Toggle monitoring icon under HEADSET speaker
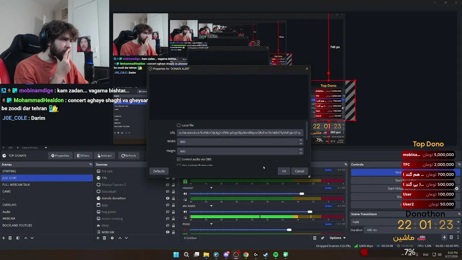The height and width of the screenshot is (260, 462). (185, 199)
